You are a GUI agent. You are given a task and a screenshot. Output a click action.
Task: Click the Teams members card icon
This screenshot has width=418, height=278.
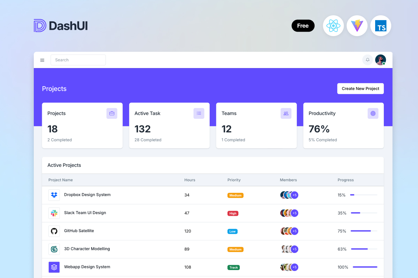(286, 113)
